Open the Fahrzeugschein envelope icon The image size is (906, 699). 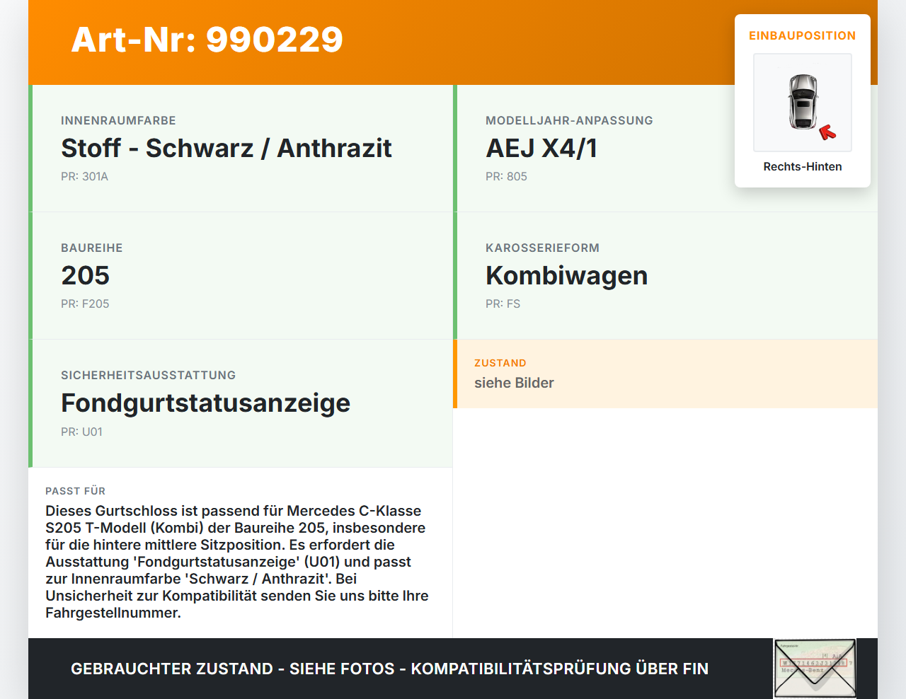point(814,669)
